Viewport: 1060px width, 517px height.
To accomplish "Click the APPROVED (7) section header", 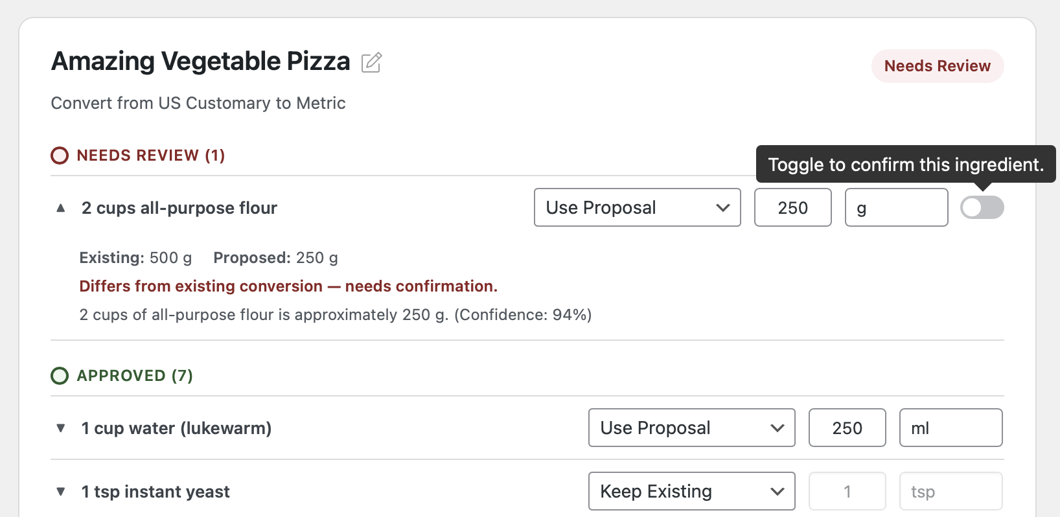I will point(135,376).
